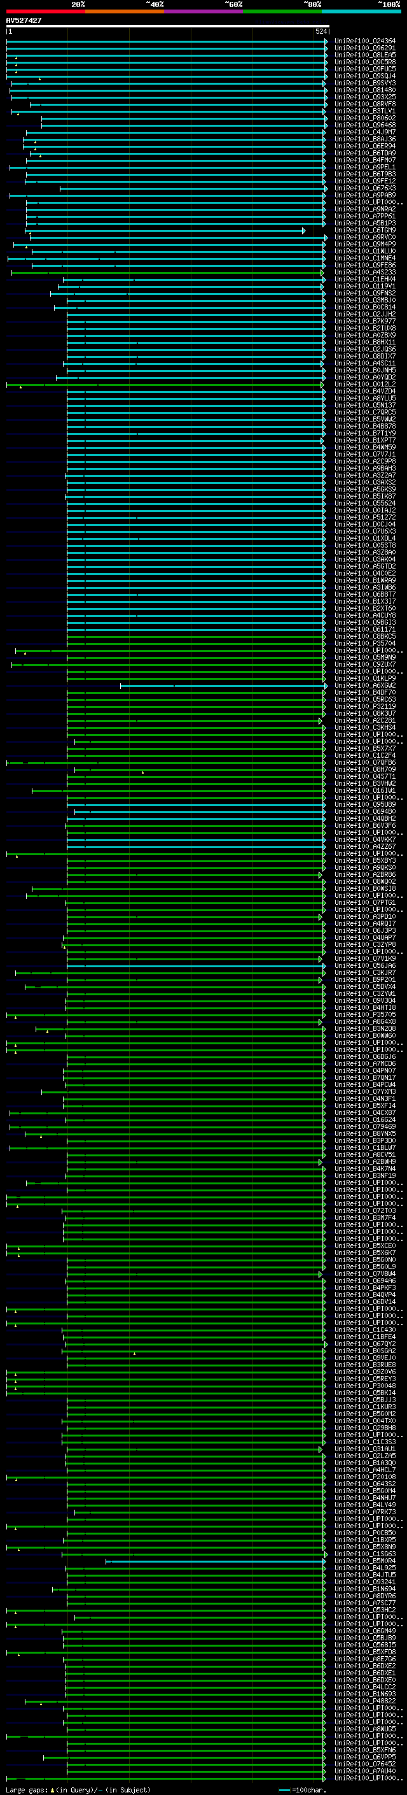Select hit UniRef100_B9SVY3
The image size is (407, 1795).
click(x=364, y=83)
